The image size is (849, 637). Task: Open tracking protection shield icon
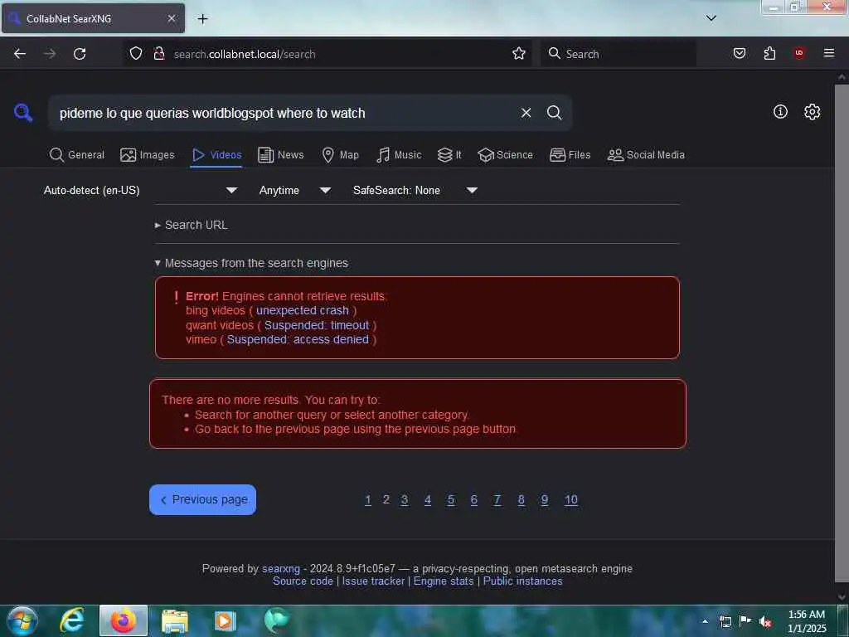[136, 54]
